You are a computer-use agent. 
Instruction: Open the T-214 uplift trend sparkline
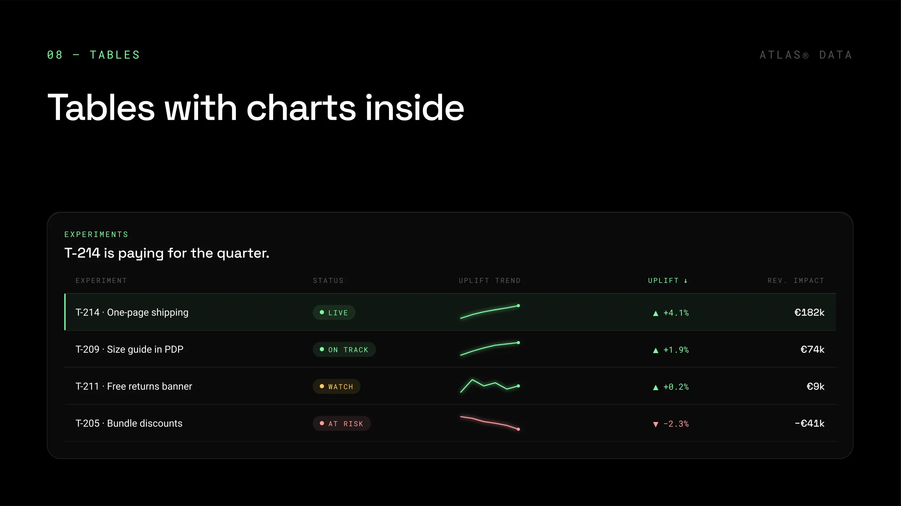click(x=490, y=312)
